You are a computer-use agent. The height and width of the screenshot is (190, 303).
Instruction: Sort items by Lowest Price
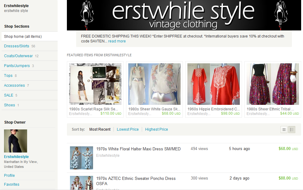tap(128, 129)
